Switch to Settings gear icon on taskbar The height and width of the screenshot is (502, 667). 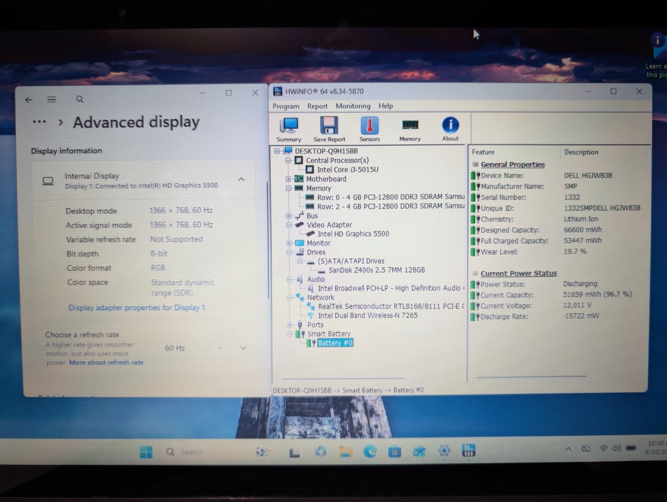(444, 451)
